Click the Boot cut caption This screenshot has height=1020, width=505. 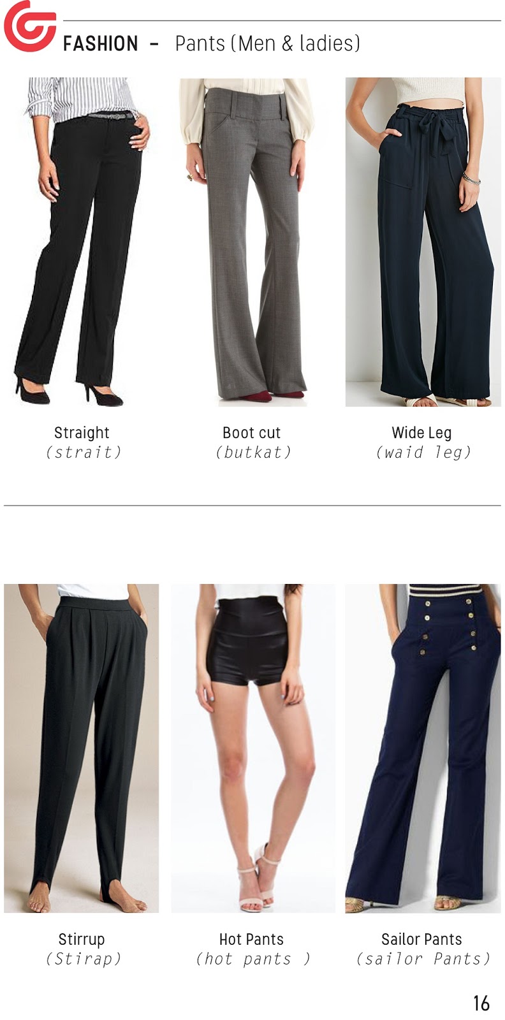coord(251,432)
